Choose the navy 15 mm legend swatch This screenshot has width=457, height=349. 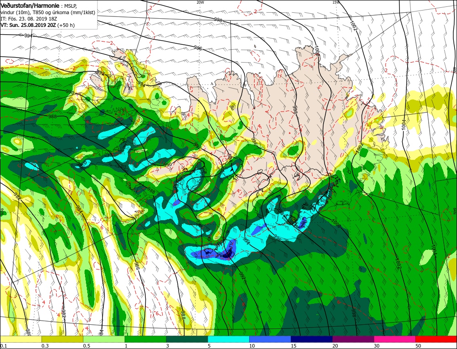click(x=312, y=339)
